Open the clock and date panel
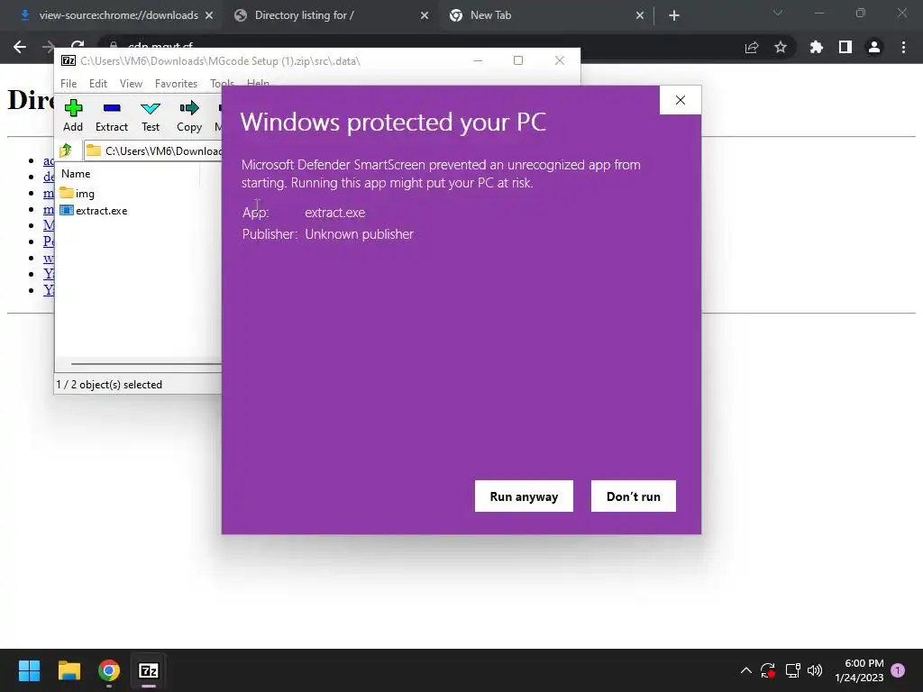 859,670
